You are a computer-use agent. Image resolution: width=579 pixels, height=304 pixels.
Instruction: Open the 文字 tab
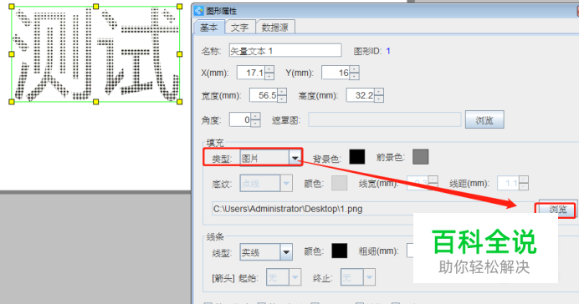pyautogui.click(x=239, y=28)
